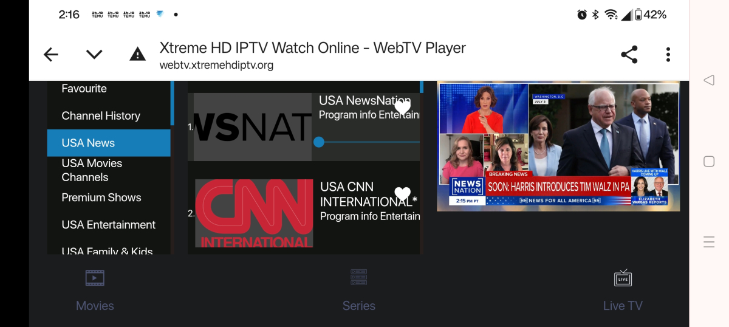The image size is (729, 327).
Task: Tap the webtv.xtremehdiptv.org URL text
Action: tap(216, 65)
